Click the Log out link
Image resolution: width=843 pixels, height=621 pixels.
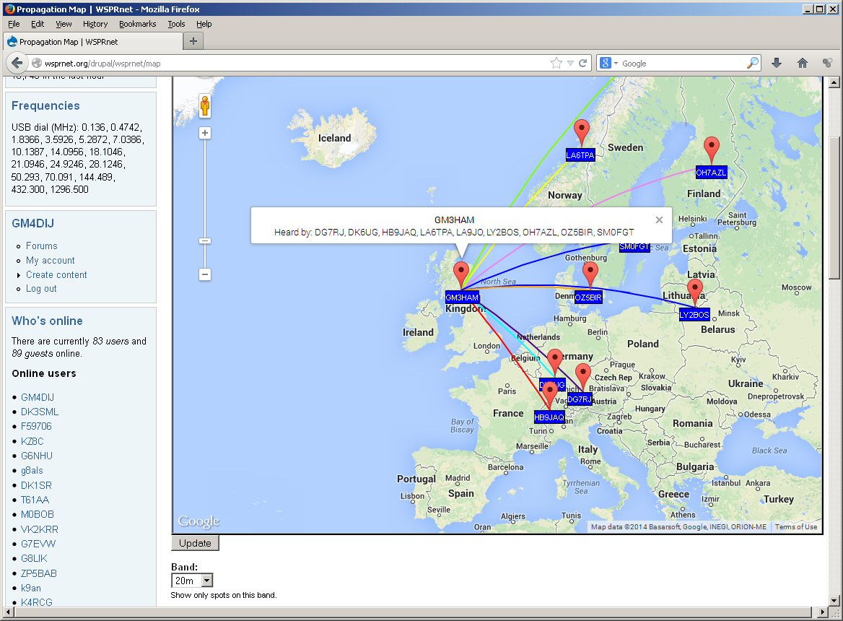coord(41,289)
